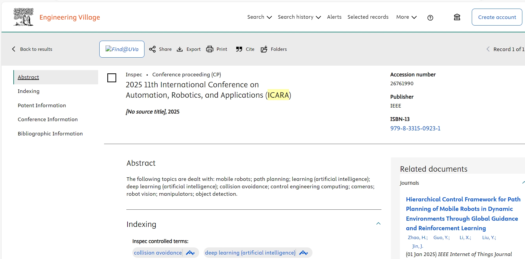
Task: Collapse the Indexing section
Action: click(x=378, y=223)
